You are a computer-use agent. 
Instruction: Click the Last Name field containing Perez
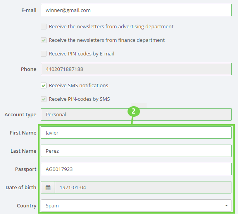tap(136, 151)
